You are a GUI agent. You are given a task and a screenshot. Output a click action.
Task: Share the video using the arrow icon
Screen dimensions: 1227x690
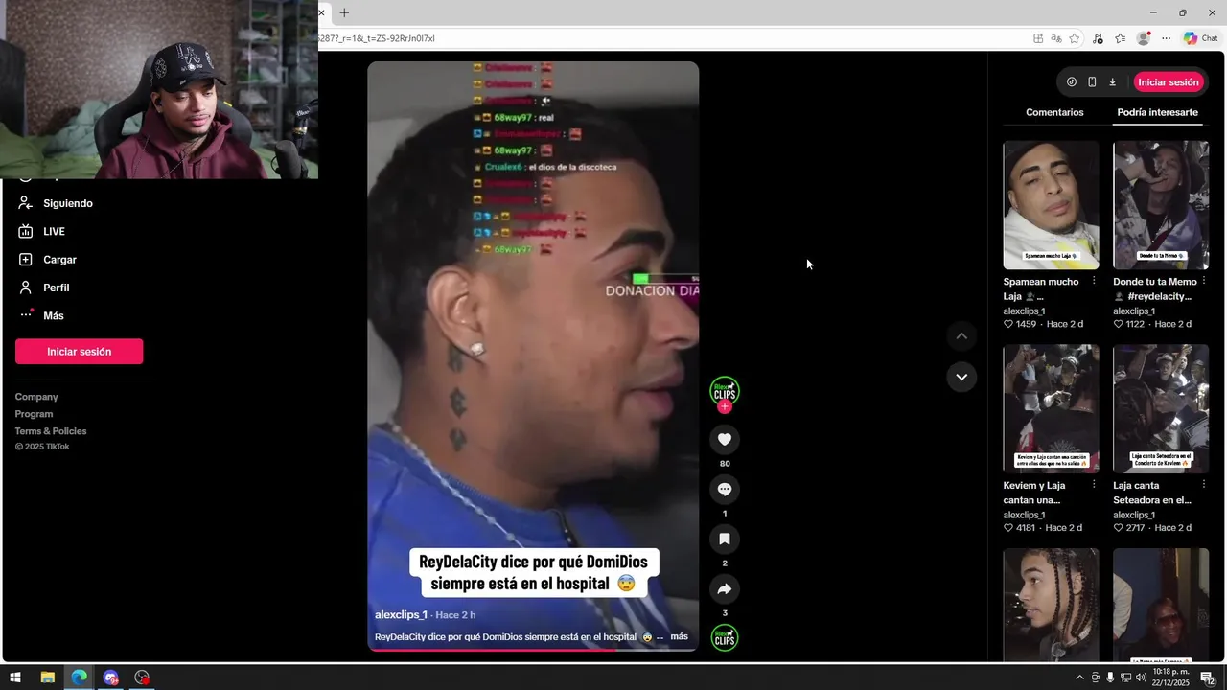click(725, 588)
